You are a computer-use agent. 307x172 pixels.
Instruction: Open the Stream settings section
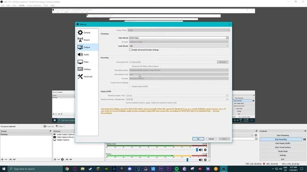click(87, 40)
